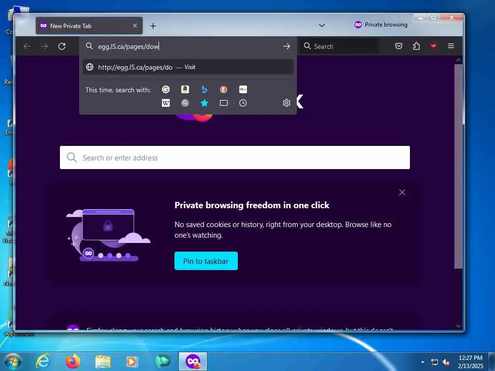Focus the toolbar Search box
Screen dimensions: 495x371
coord(339,46)
